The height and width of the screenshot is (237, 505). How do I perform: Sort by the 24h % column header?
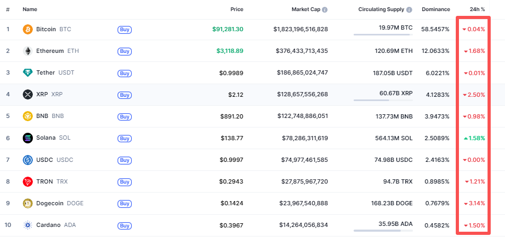tap(477, 10)
